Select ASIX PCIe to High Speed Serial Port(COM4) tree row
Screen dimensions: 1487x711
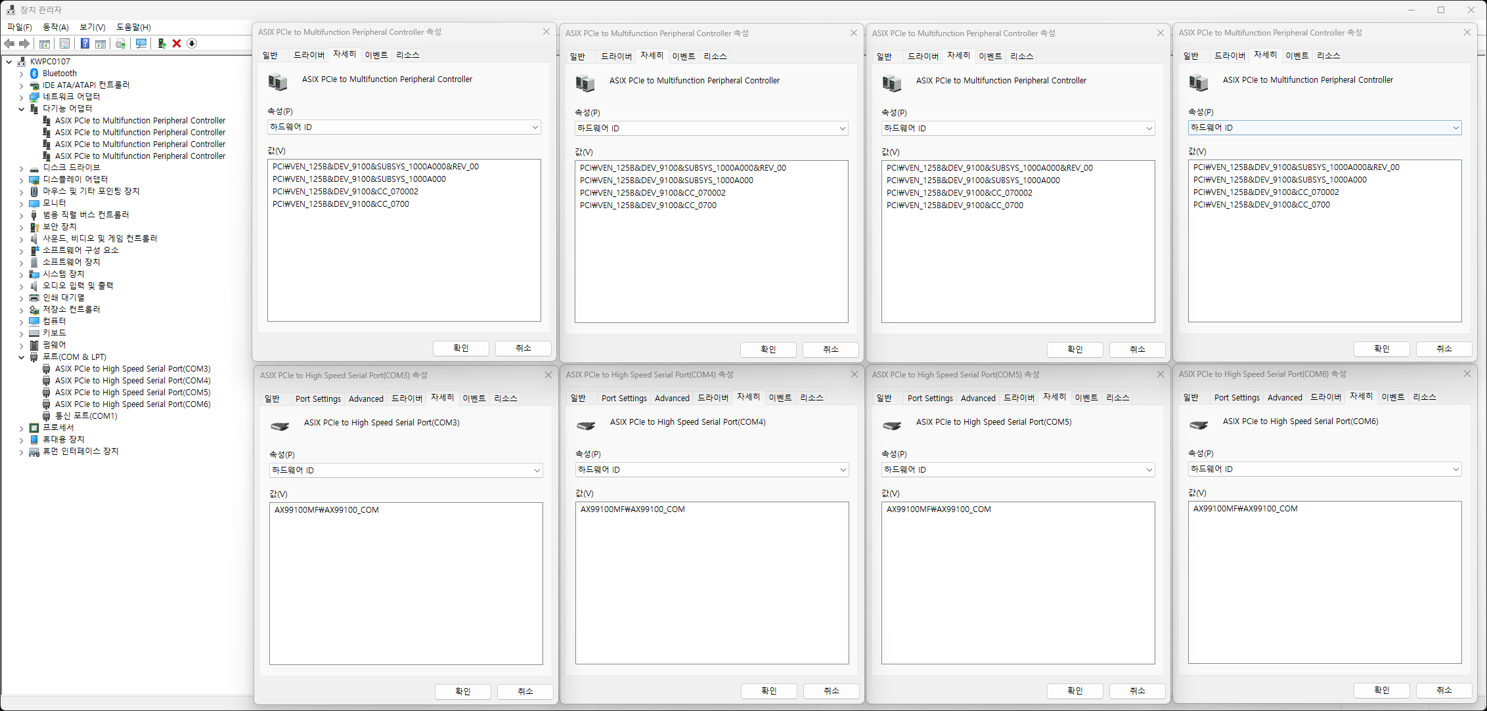coord(133,381)
